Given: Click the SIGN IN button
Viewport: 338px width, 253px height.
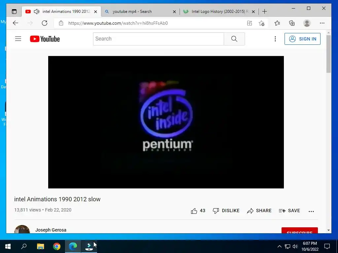Looking at the screenshot, I should (x=302, y=39).
